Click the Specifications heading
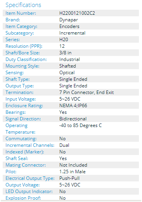 tap(23, 5)
